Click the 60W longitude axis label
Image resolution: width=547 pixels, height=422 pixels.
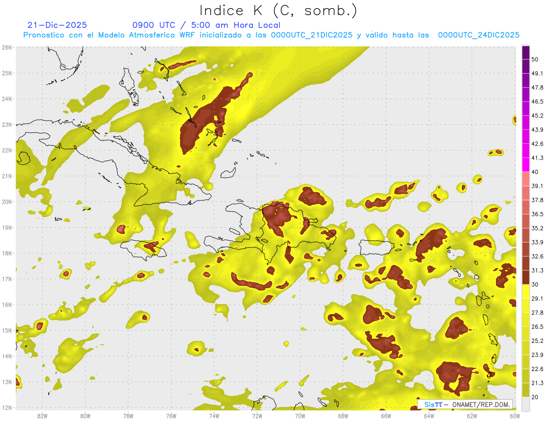pyautogui.click(x=515, y=416)
